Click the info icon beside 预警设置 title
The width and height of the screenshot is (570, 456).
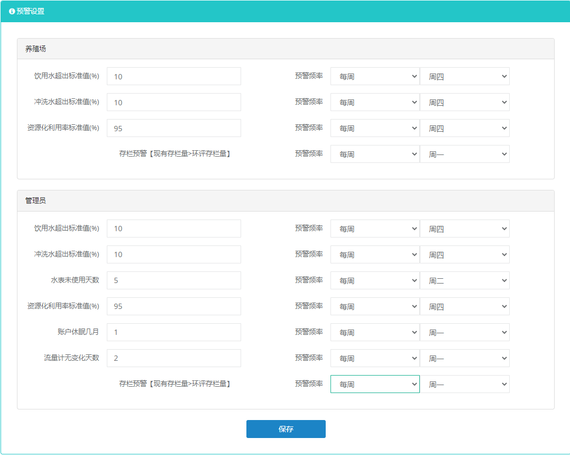click(x=13, y=11)
